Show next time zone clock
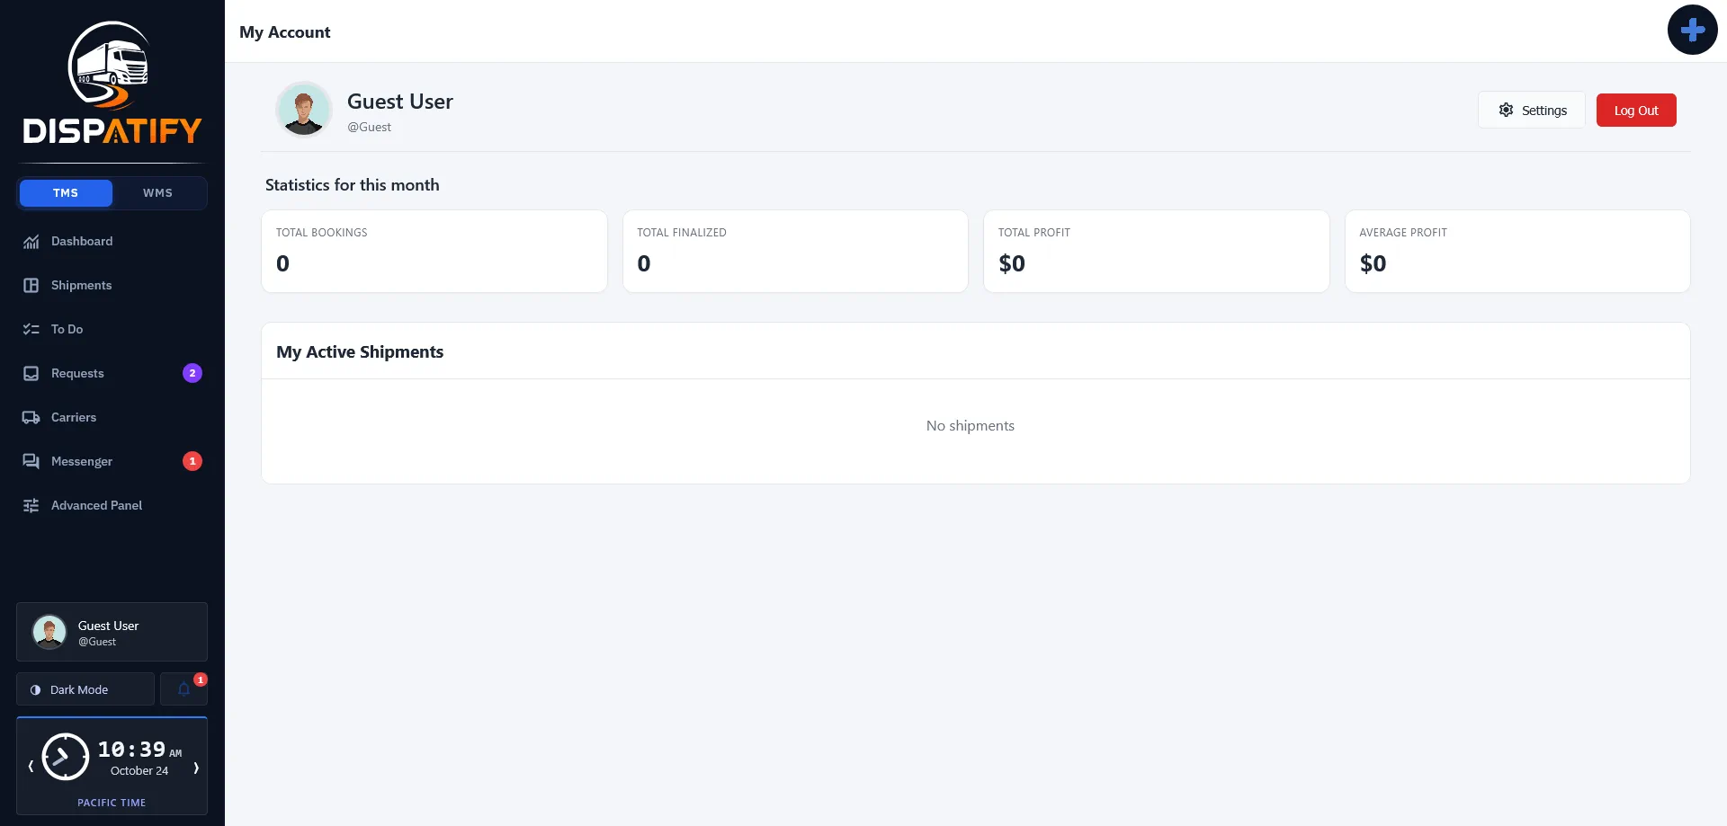This screenshot has width=1727, height=826. (196, 768)
